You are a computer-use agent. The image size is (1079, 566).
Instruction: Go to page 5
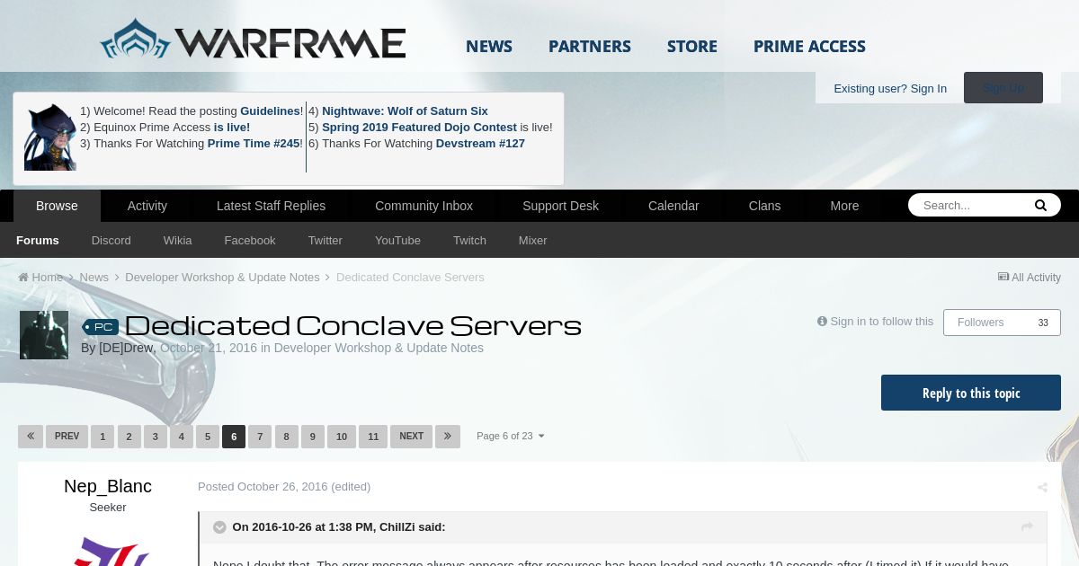pos(207,437)
